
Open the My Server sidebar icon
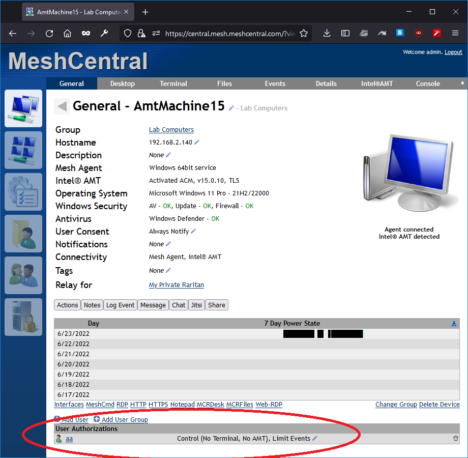[23, 317]
